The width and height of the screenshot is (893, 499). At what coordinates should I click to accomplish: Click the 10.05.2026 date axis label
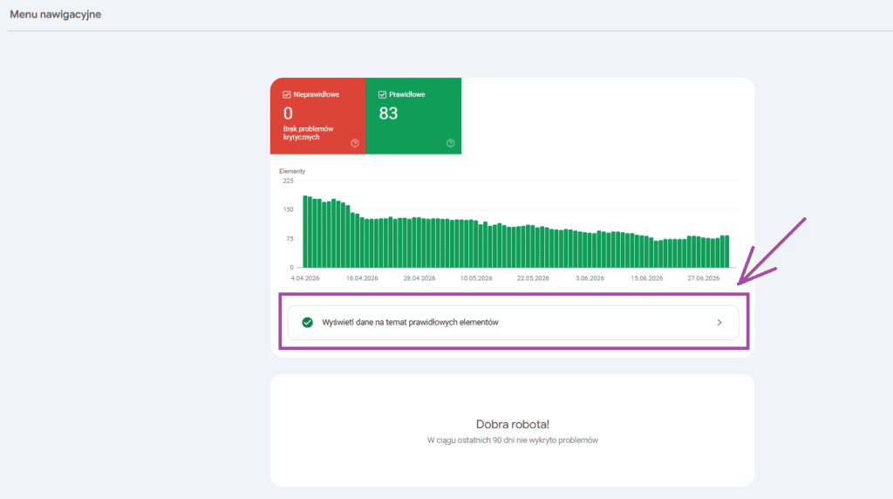pyautogui.click(x=476, y=278)
